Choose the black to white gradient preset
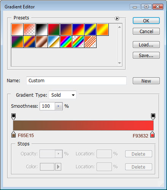Image resolution: width=167 pixels, height=190 pixels. 41,29
